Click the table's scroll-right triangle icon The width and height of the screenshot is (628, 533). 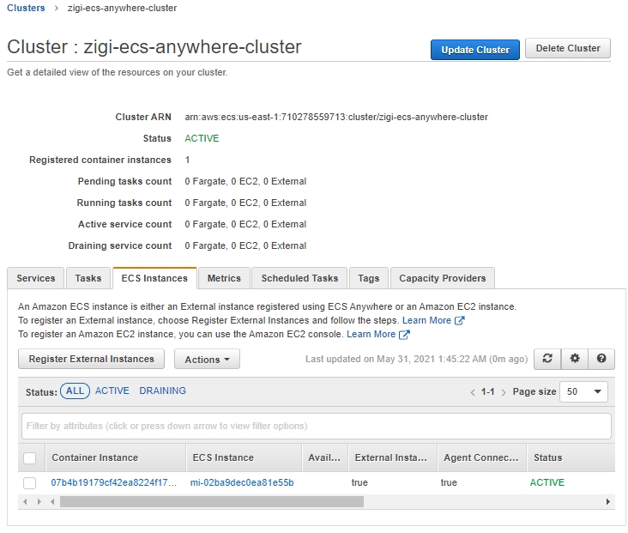pyautogui.click(x=39, y=501)
